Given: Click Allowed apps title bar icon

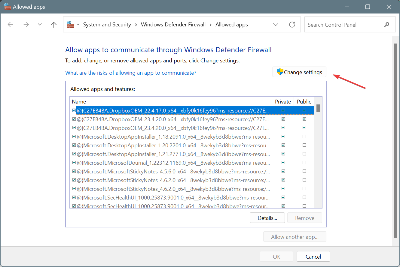Looking at the screenshot, I should coord(8,7).
